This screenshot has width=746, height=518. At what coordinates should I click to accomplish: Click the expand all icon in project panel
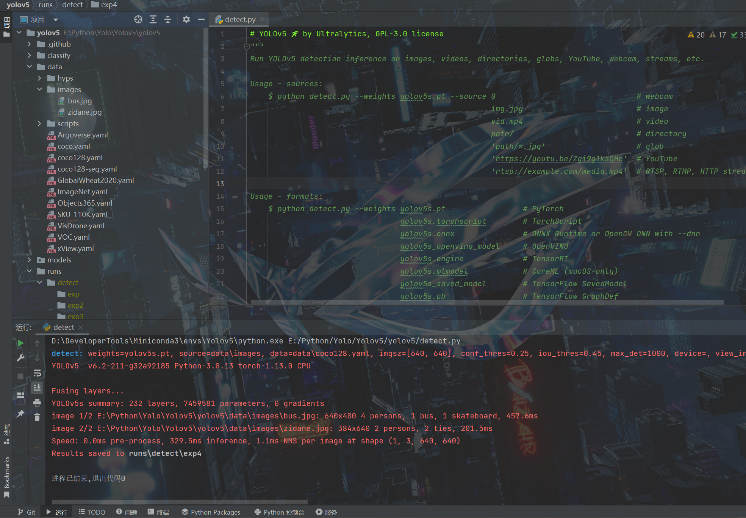[153, 19]
